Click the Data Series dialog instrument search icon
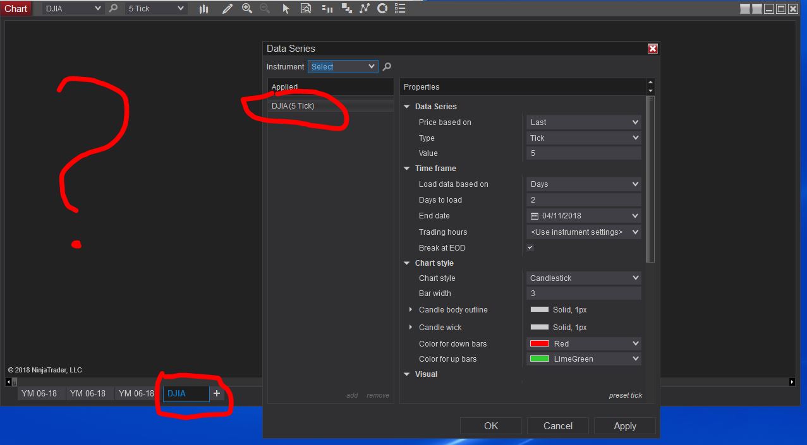 pos(387,66)
